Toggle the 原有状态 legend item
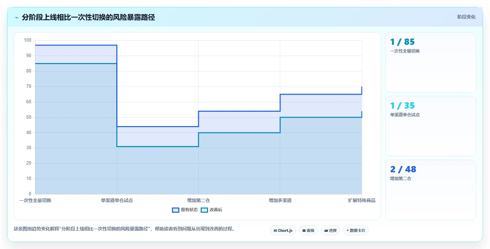Screen dimensions: 490x249 (185, 210)
